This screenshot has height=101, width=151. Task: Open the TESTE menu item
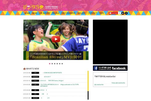pos(101,13)
